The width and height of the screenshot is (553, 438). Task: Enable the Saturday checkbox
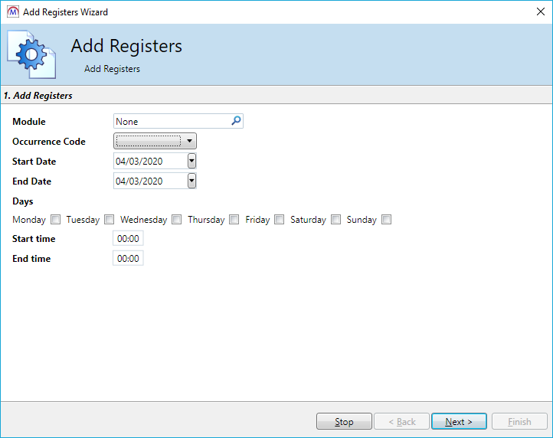335,220
